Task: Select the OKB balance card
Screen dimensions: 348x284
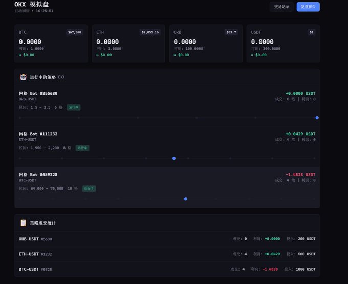Action: tap(206, 43)
